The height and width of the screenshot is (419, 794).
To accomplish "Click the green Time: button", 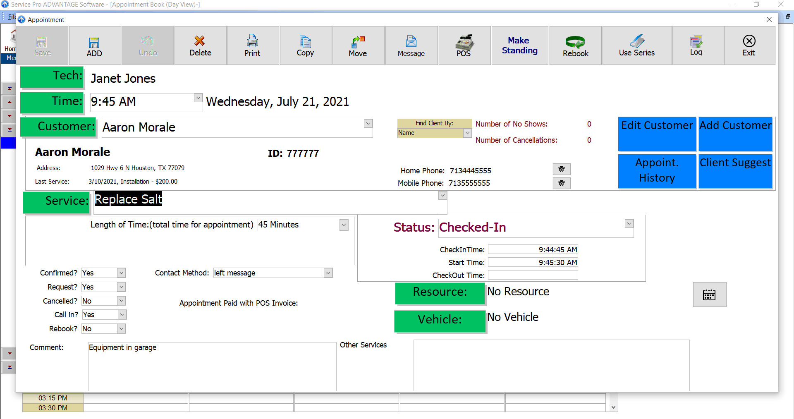I will point(52,102).
